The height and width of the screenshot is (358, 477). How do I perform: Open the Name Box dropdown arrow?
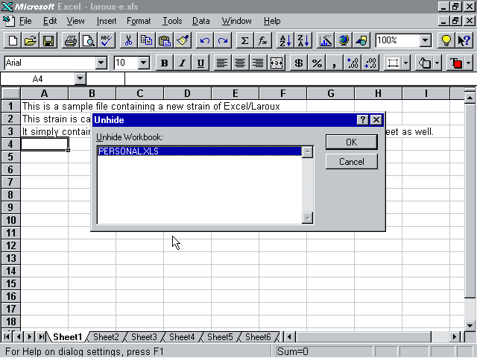pyautogui.click(x=80, y=79)
